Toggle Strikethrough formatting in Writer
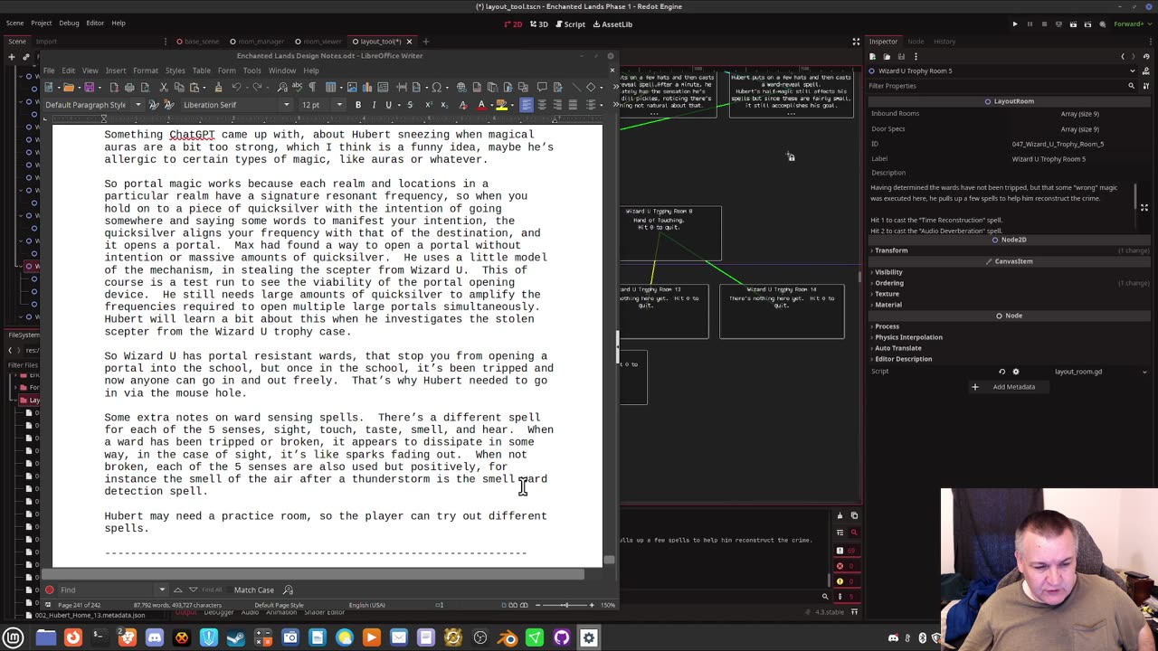Image resolution: width=1158 pixels, height=651 pixels. (x=410, y=105)
